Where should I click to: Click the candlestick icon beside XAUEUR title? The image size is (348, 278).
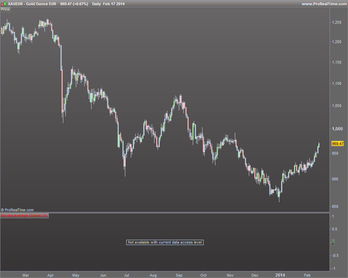(3, 4)
